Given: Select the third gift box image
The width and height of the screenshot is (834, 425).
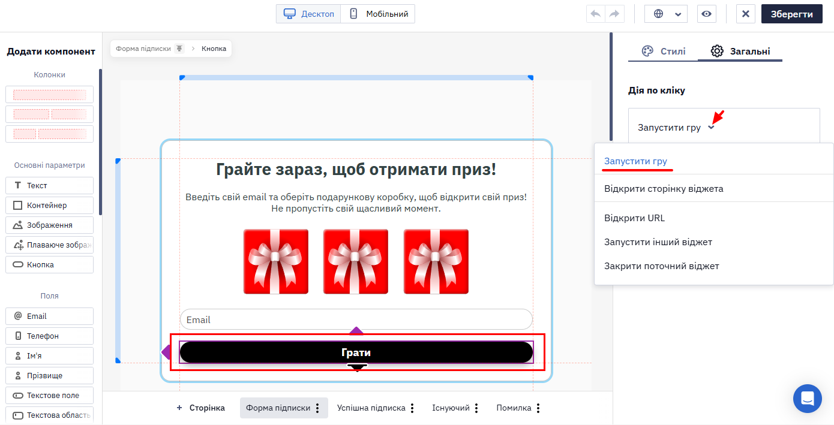Looking at the screenshot, I should click(x=436, y=261).
